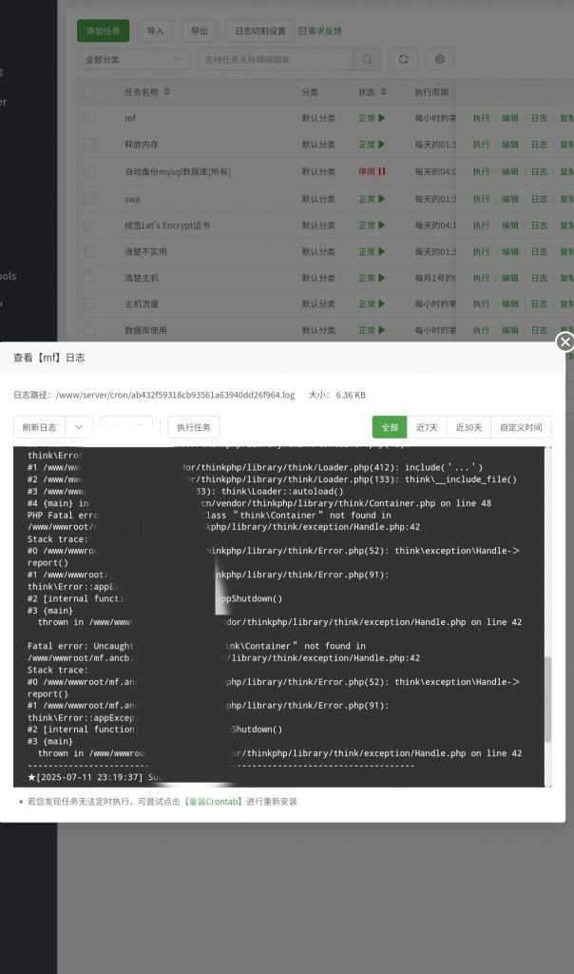Check the Let's Encrypt task checkbox

coord(89,224)
